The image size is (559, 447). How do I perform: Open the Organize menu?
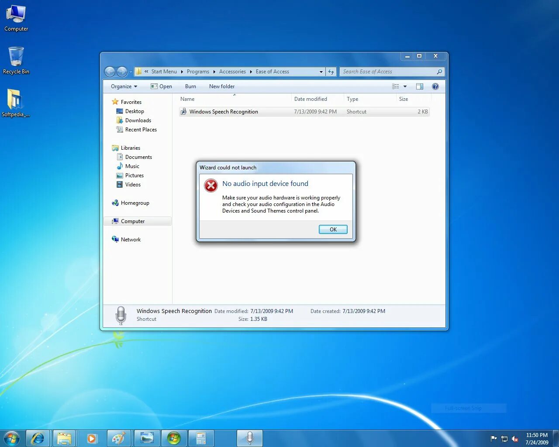124,86
